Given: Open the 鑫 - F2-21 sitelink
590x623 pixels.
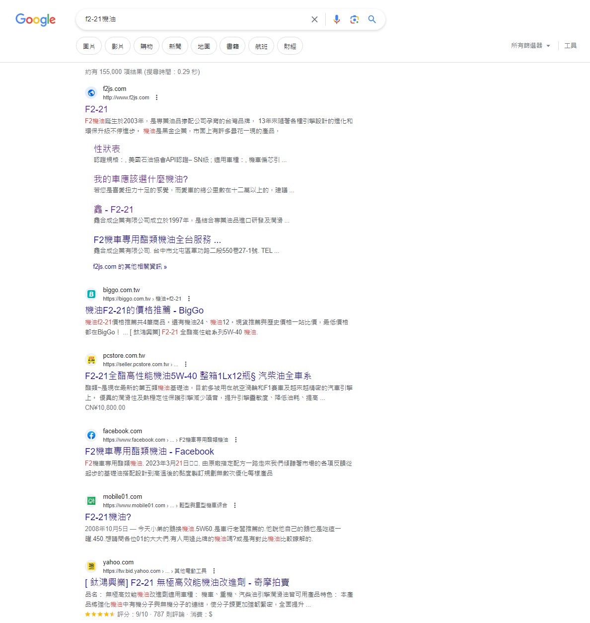Looking at the screenshot, I should (114, 210).
